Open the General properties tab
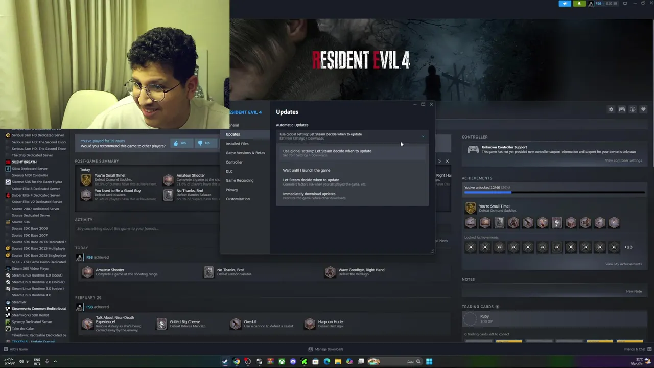 pyautogui.click(x=232, y=125)
